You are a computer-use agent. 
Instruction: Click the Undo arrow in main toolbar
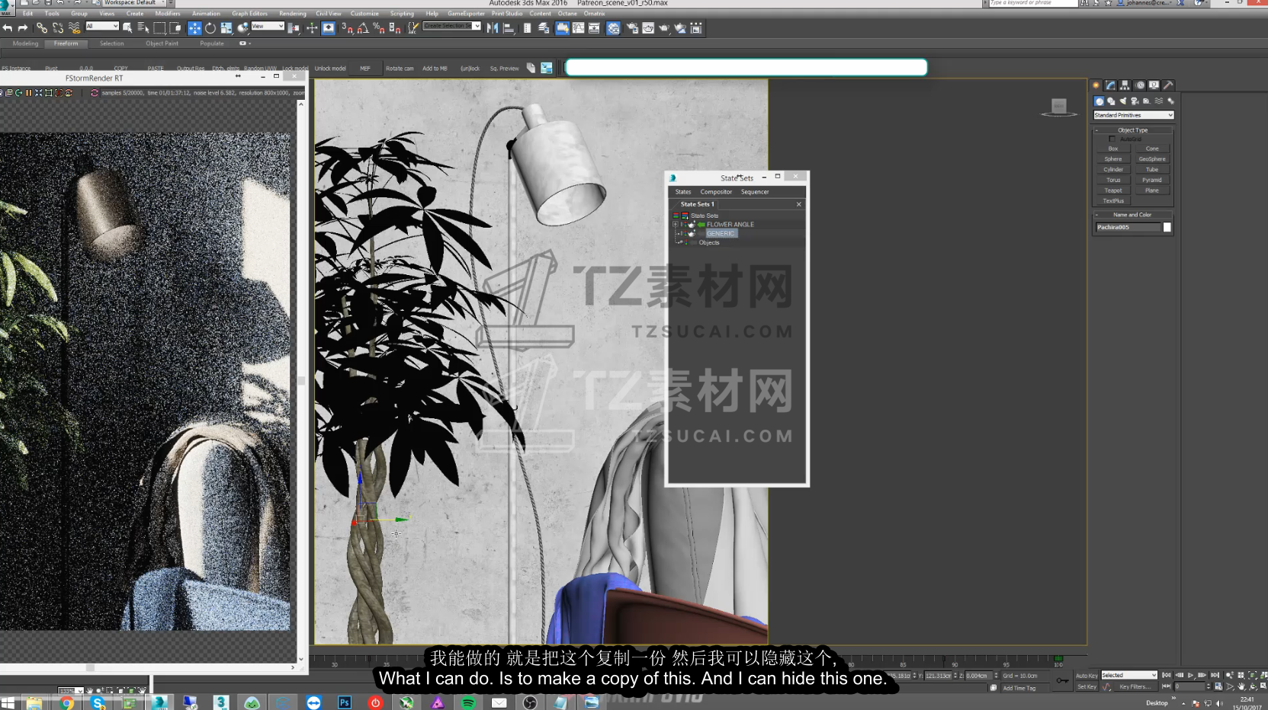coord(8,28)
